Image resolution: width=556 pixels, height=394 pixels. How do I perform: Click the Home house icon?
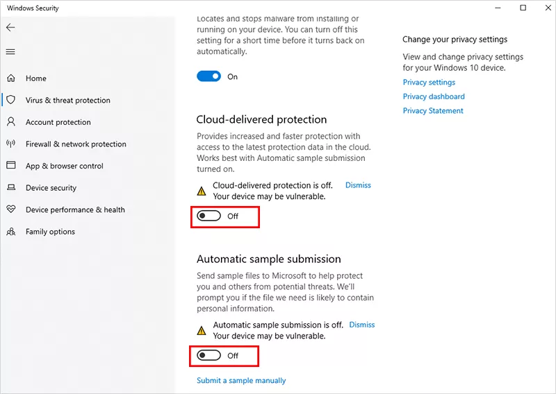pyautogui.click(x=11, y=78)
